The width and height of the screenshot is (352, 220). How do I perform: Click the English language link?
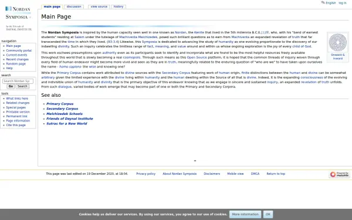pyautogui.click(x=331, y=3)
